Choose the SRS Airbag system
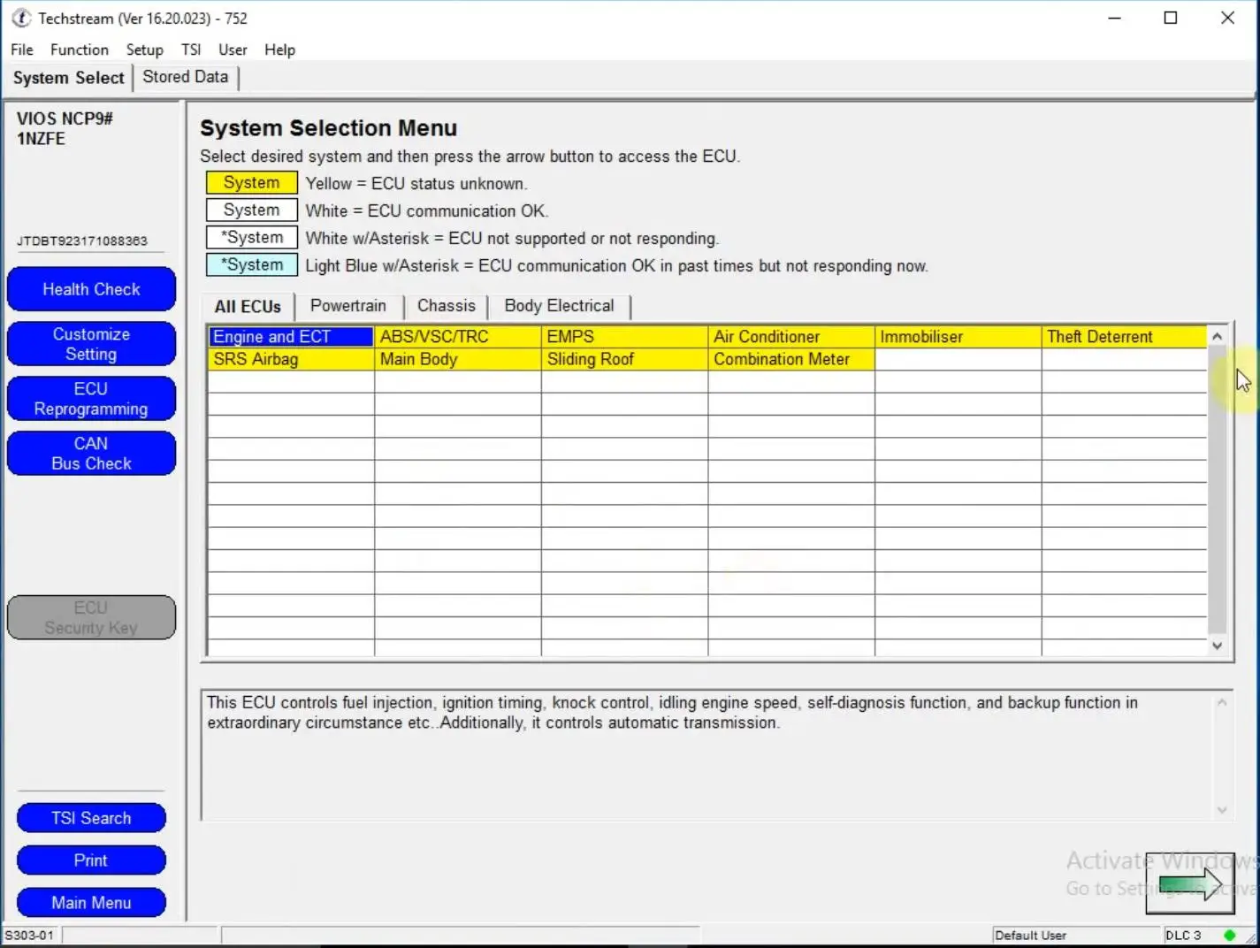The image size is (1260, 948). (291, 359)
